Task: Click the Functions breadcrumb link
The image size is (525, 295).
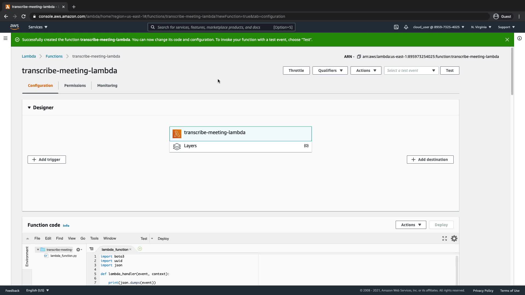Action: coord(54,56)
